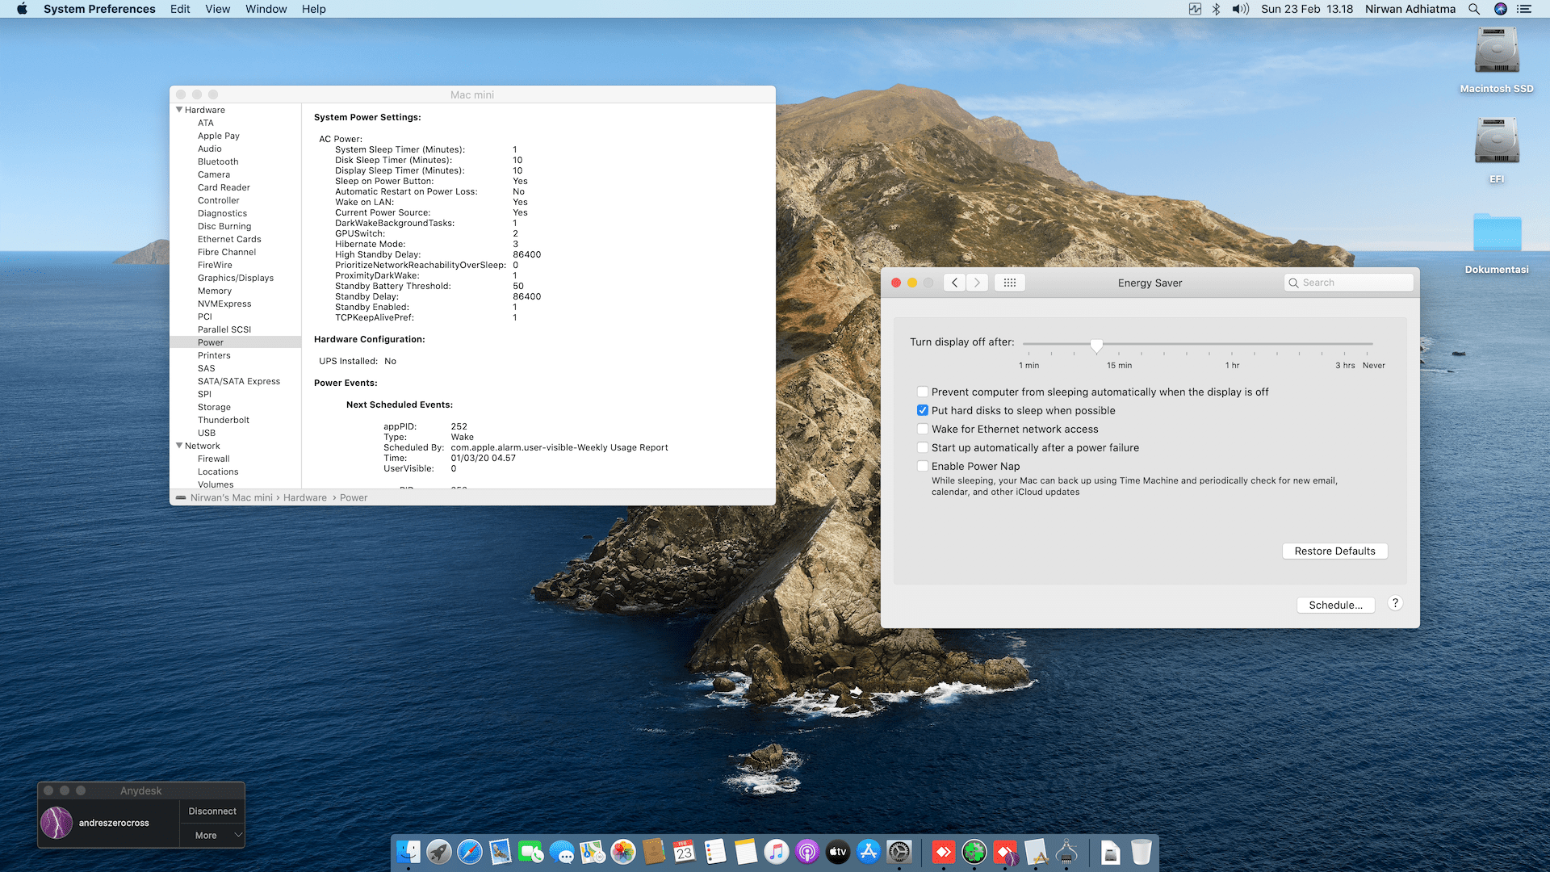
Task: Select Memory in the Mac mini sidebar
Action: click(215, 291)
